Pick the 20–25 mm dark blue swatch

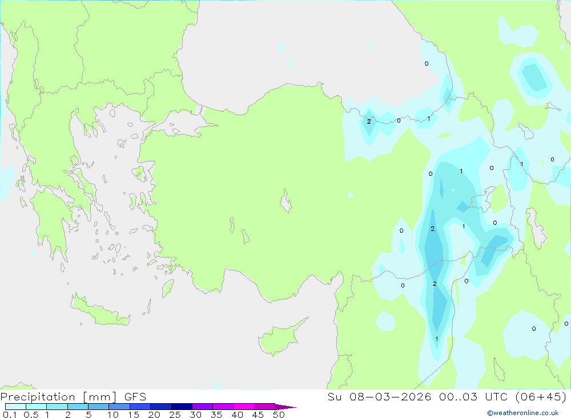(x=161, y=407)
